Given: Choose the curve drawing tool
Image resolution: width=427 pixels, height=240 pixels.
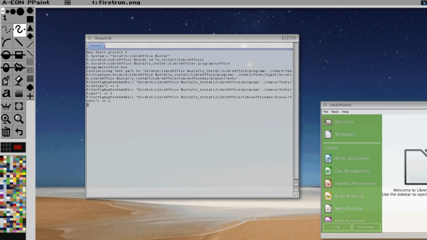Looking at the screenshot, I should click(6, 42).
